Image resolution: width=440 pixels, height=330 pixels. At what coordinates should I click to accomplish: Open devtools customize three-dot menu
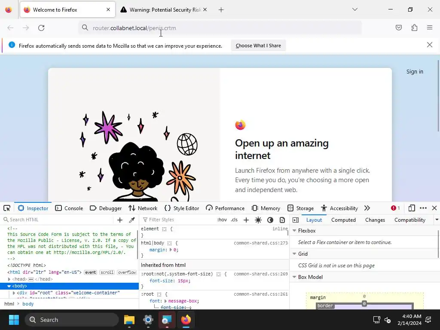(x=423, y=208)
